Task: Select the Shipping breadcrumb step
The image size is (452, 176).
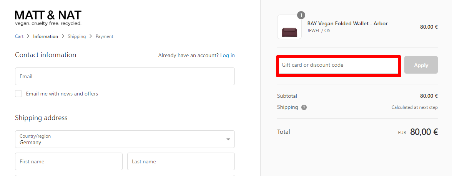Action: coord(76,36)
